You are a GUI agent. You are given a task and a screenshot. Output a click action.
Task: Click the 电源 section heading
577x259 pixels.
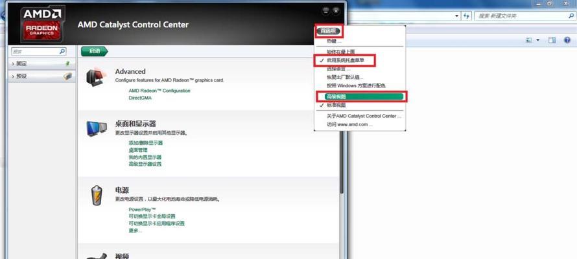pyautogui.click(x=122, y=190)
